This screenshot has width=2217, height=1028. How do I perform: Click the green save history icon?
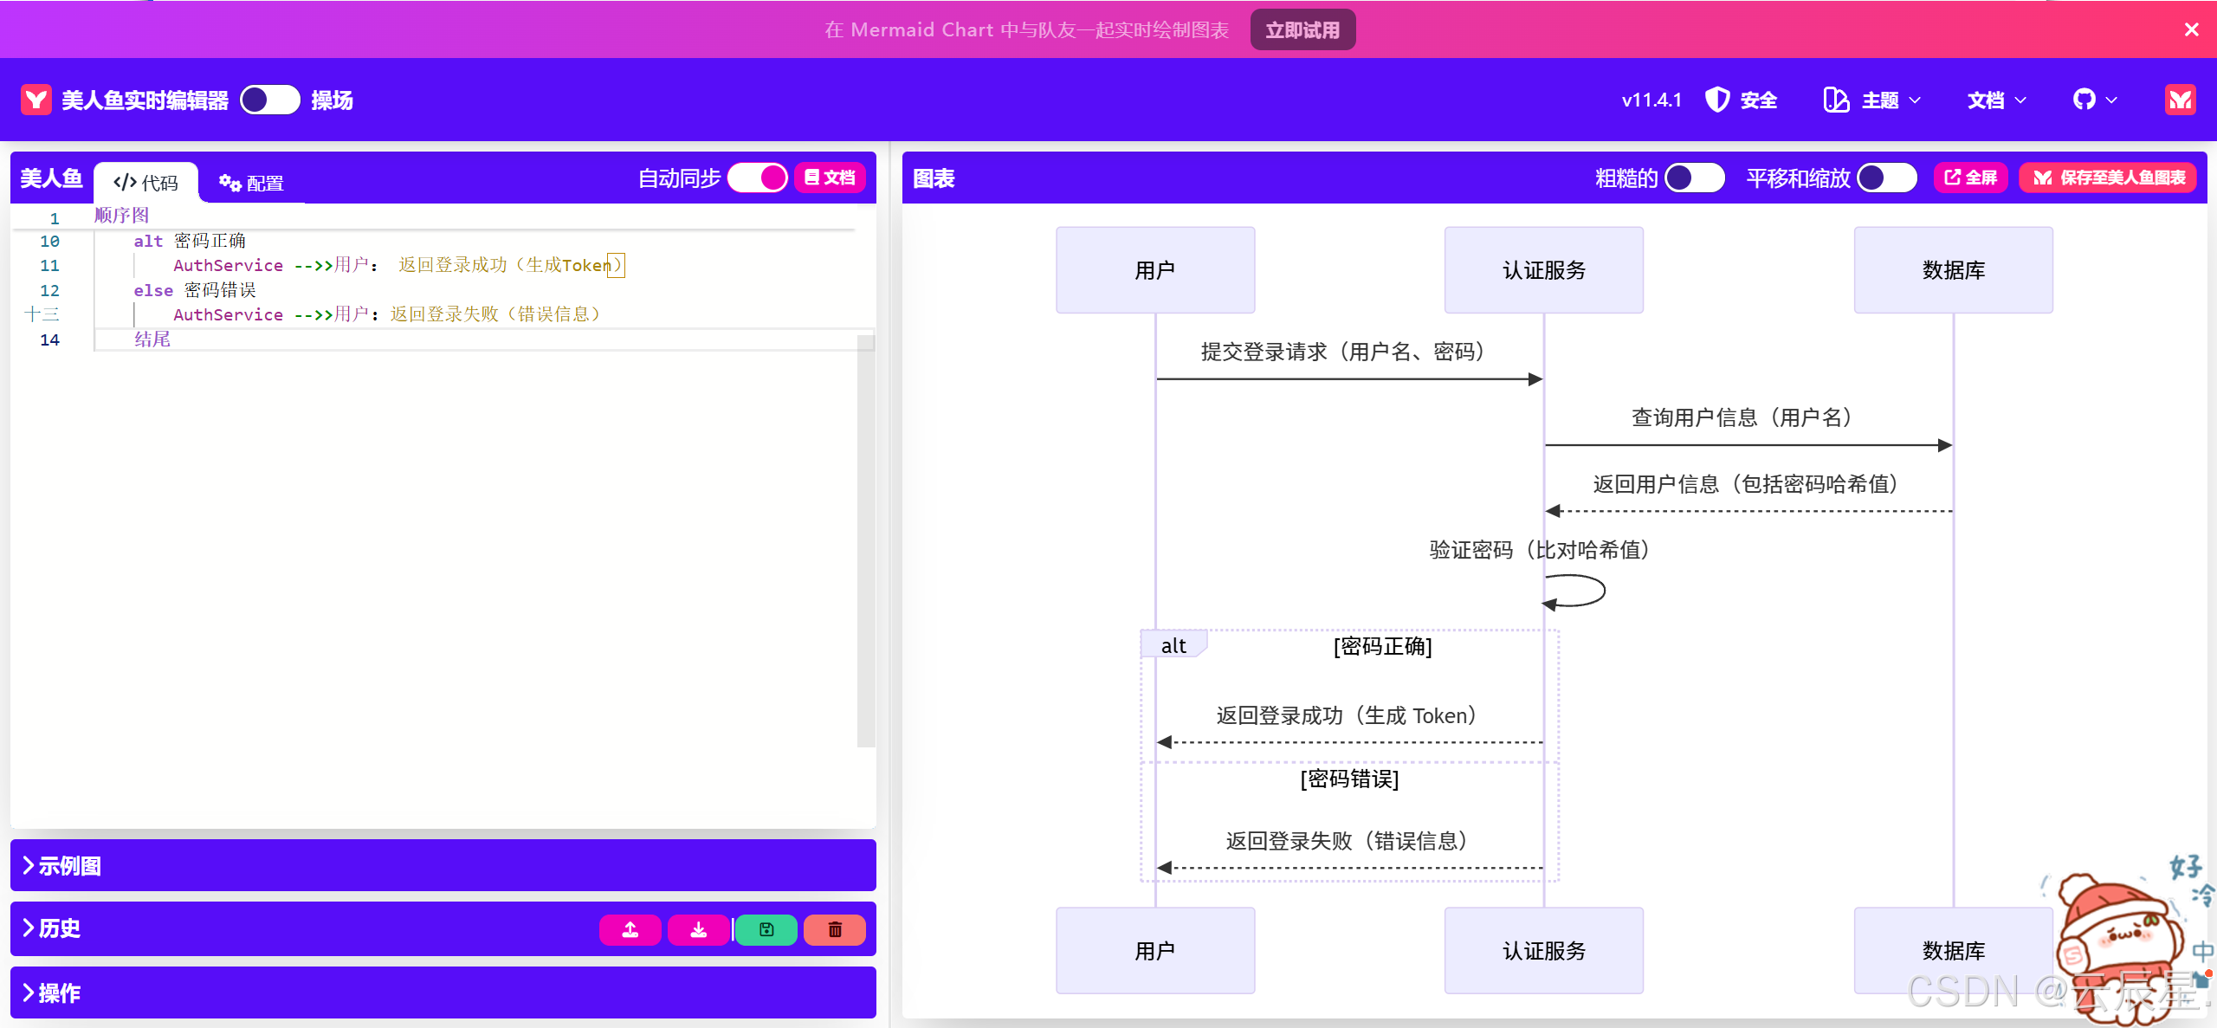click(766, 929)
